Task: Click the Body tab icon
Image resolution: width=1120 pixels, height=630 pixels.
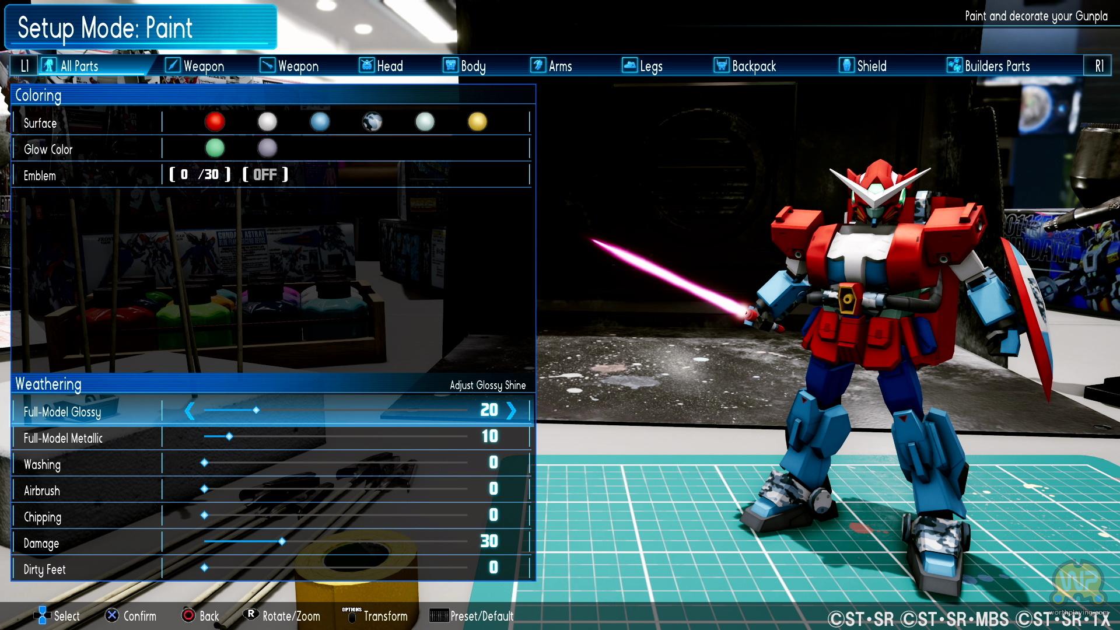Action: [450, 65]
